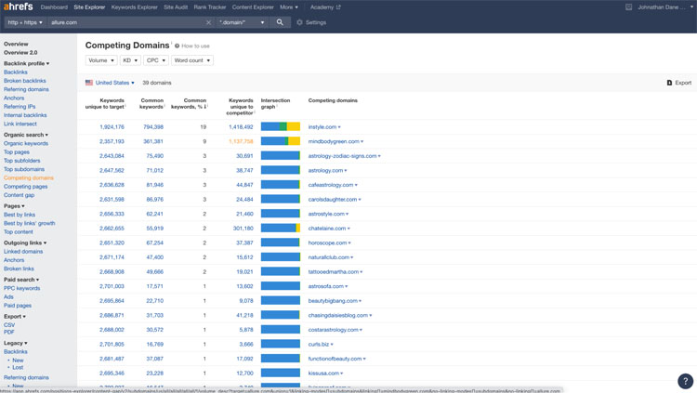This screenshot has width=697, height=393.
Task: Open the More menu dropdown
Action: [x=289, y=7]
